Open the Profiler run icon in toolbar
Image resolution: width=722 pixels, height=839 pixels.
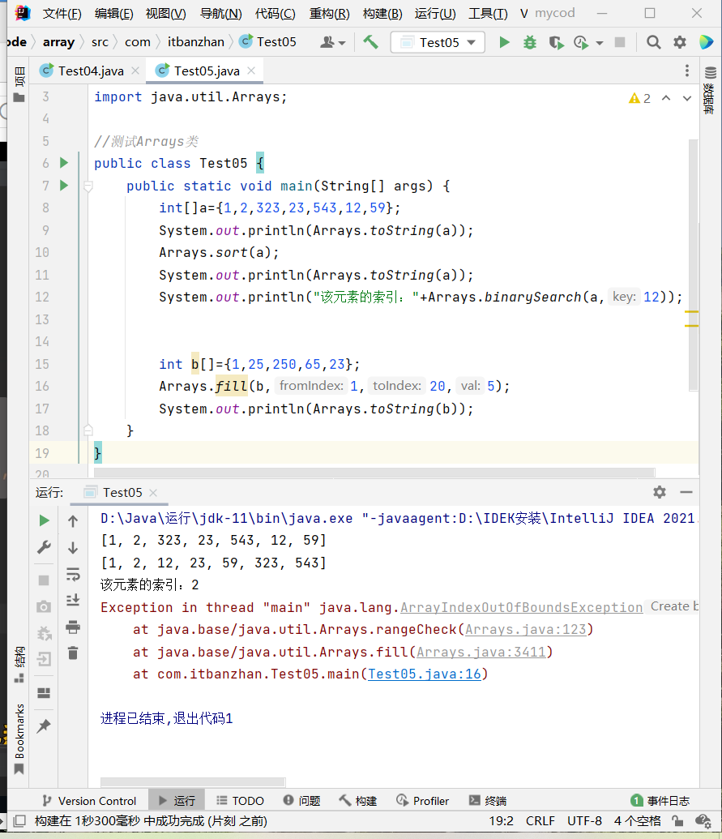(581, 42)
